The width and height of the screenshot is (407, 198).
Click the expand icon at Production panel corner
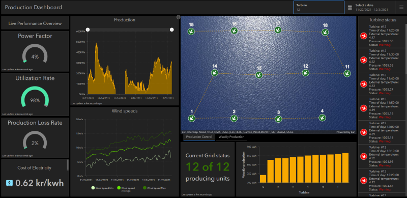click(x=178, y=17)
